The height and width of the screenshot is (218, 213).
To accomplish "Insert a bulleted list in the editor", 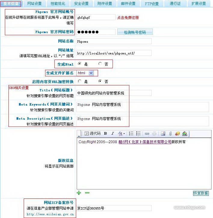I will point(138,134).
